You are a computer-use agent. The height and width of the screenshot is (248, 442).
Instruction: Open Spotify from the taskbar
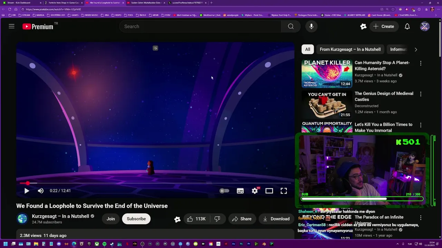tap(104, 244)
